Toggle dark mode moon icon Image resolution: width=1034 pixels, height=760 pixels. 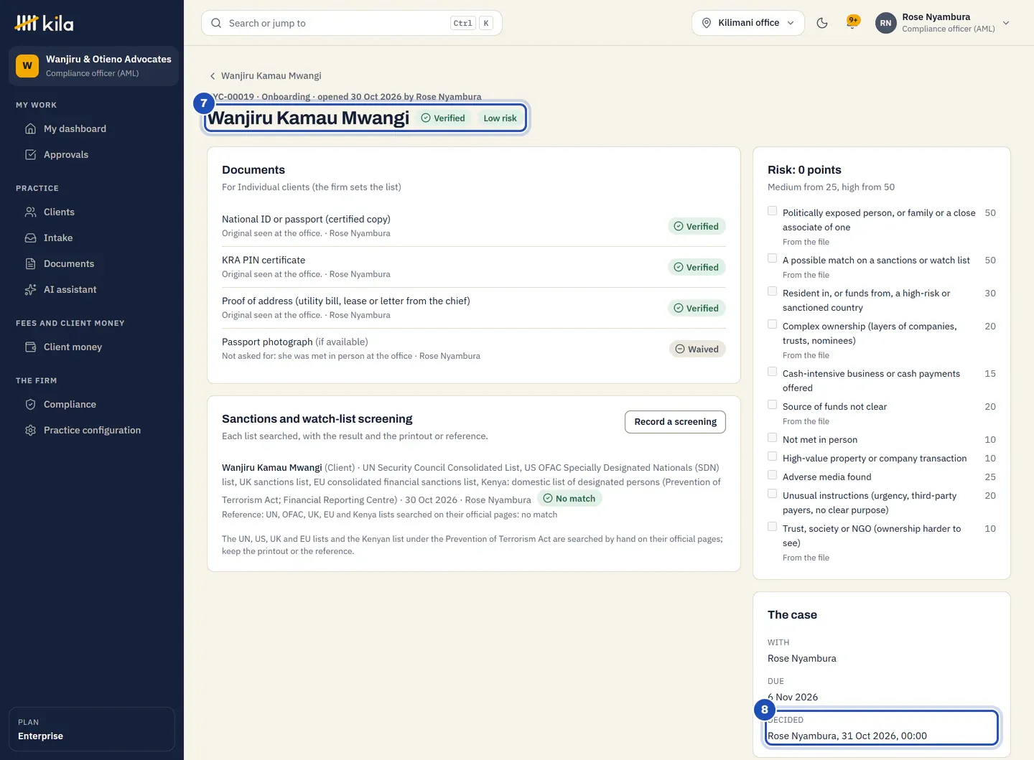[x=822, y=23]
